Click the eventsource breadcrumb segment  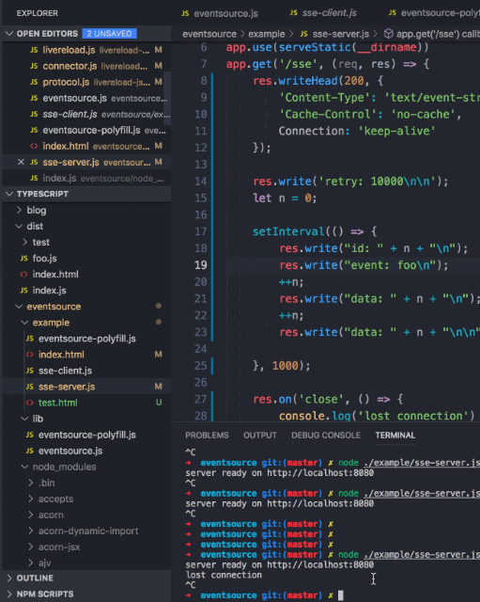tap(209, 34)
